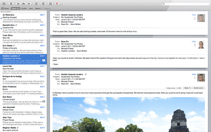
Task: Delete message with trash icon
Action: [11, 4]
